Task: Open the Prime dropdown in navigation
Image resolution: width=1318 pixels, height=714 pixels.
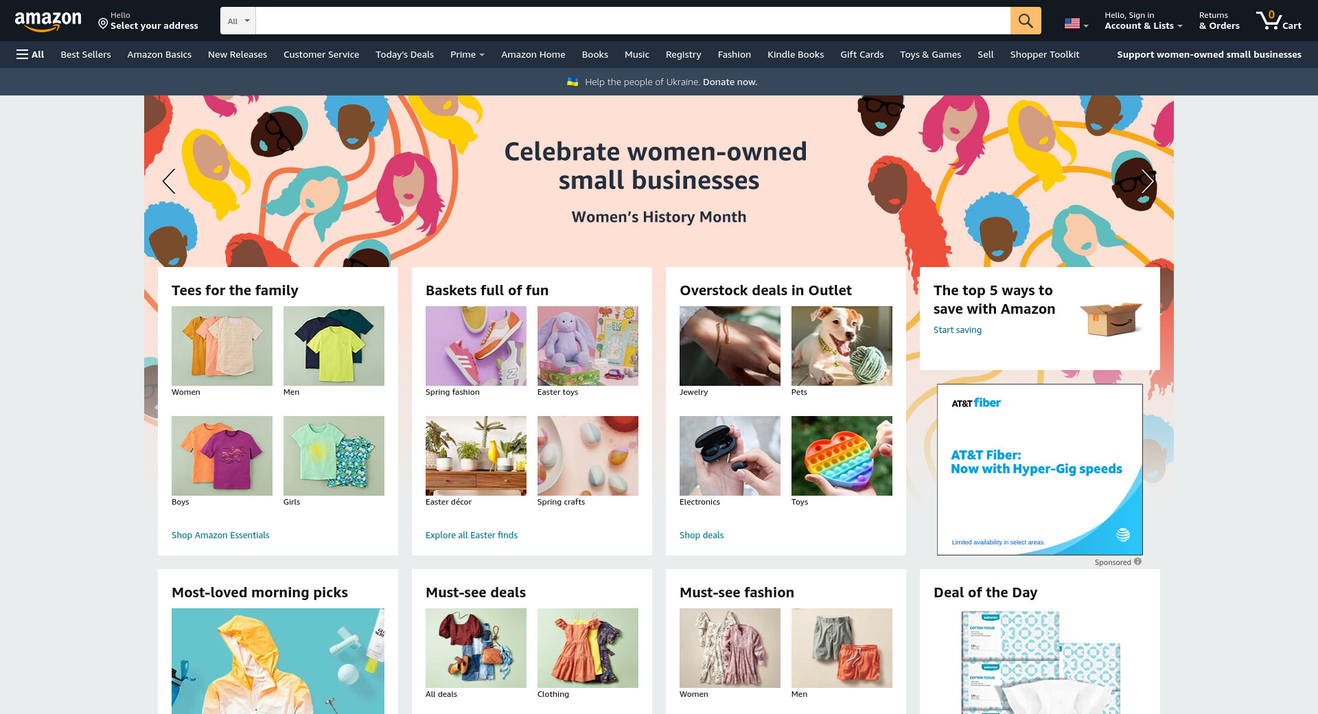Action: tap(467, 54)
